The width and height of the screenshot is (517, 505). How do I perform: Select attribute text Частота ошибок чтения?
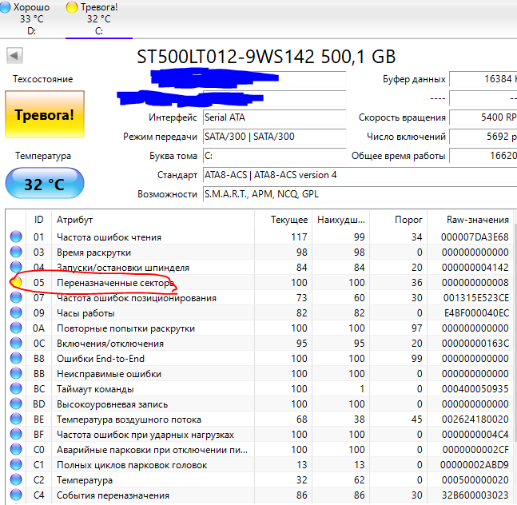[x=109, y=237]
